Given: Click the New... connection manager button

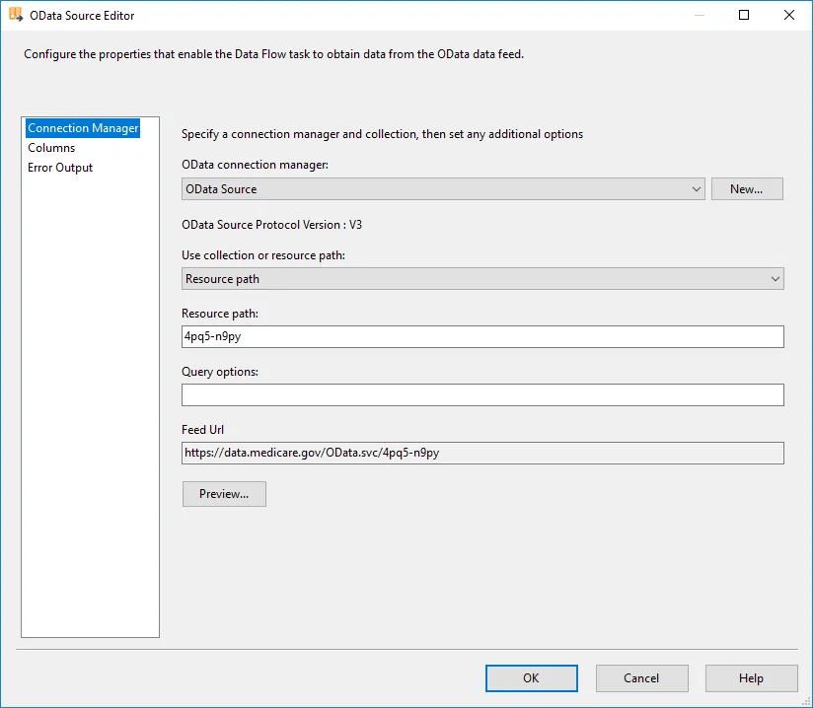Looking at the screenshot, I should point(746,189).
